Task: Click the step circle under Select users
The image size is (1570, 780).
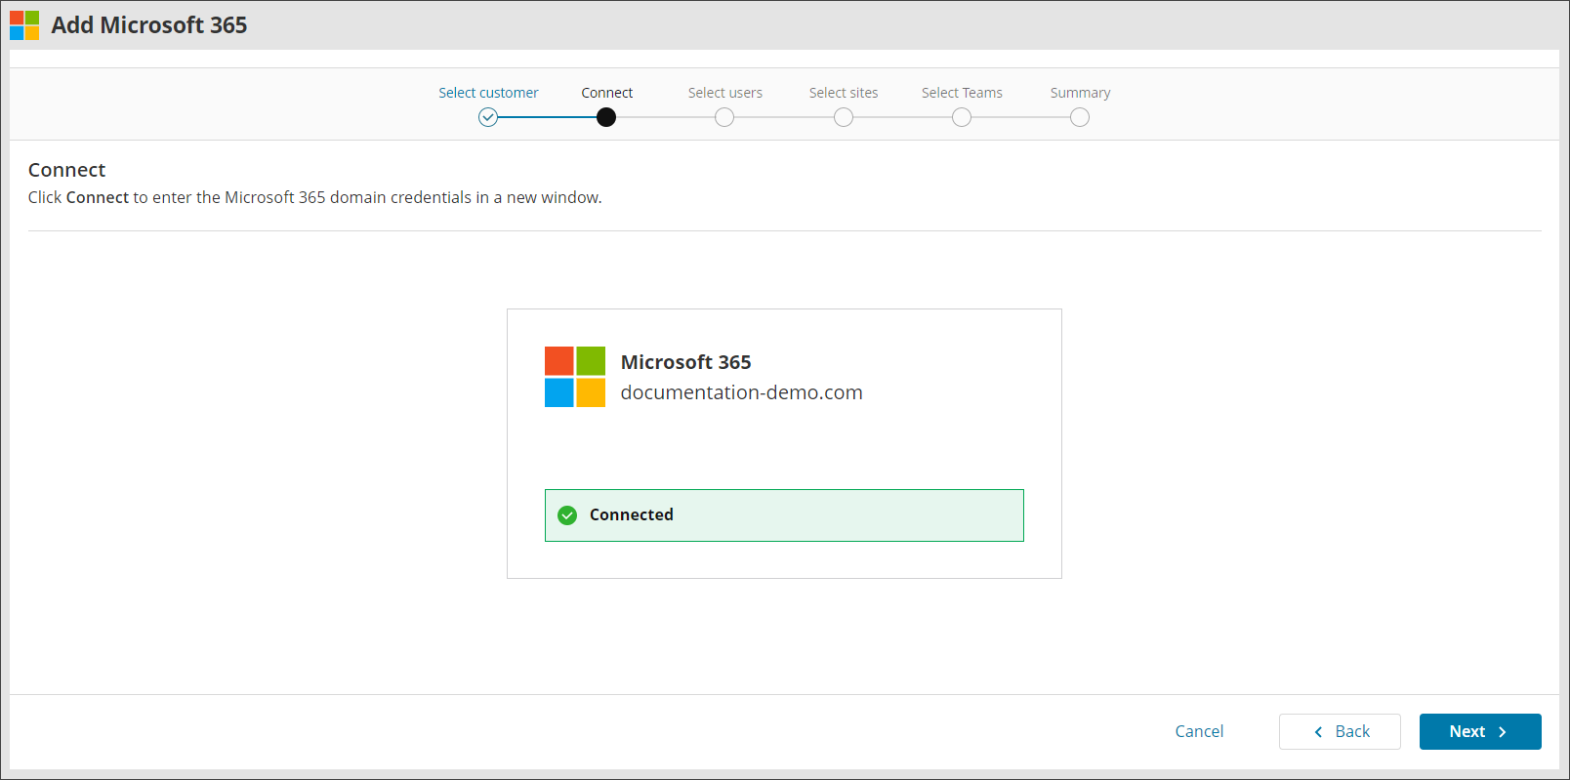Action: (x=724, y=117)
